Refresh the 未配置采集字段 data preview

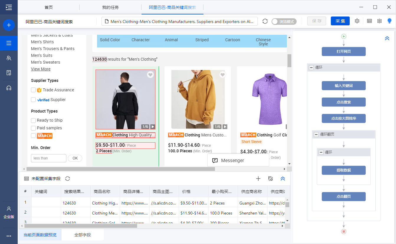68,179
